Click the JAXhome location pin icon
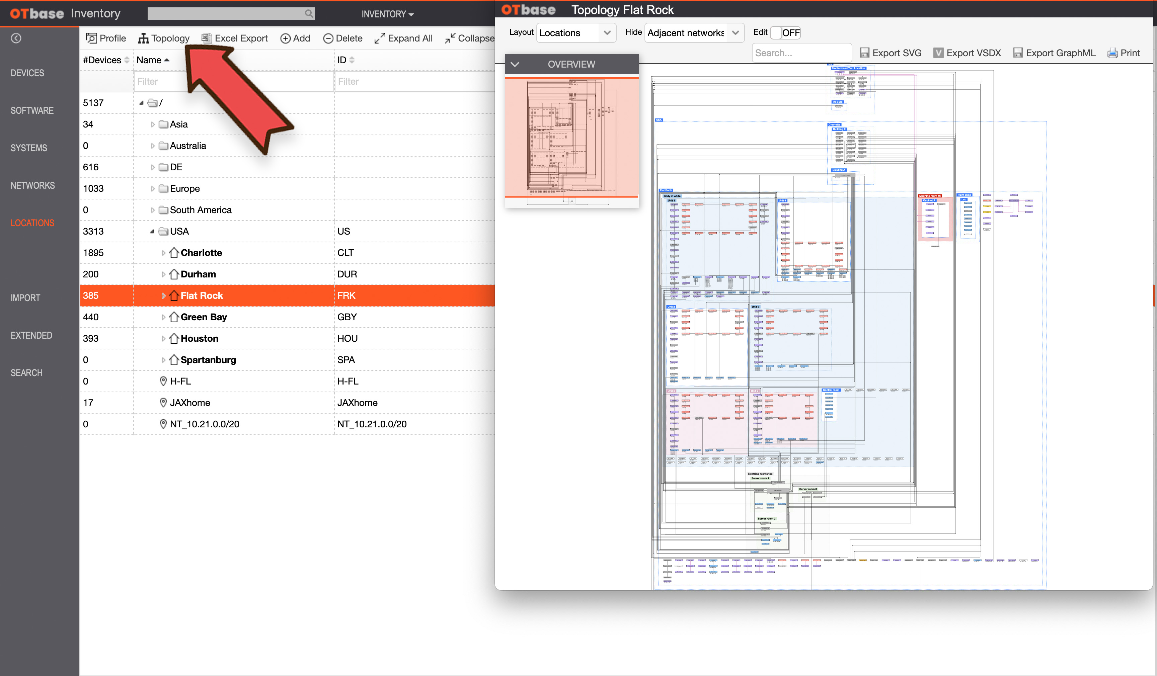This screenshot has width=1157, height=676. pyautogui.click(x=163, y=403)
